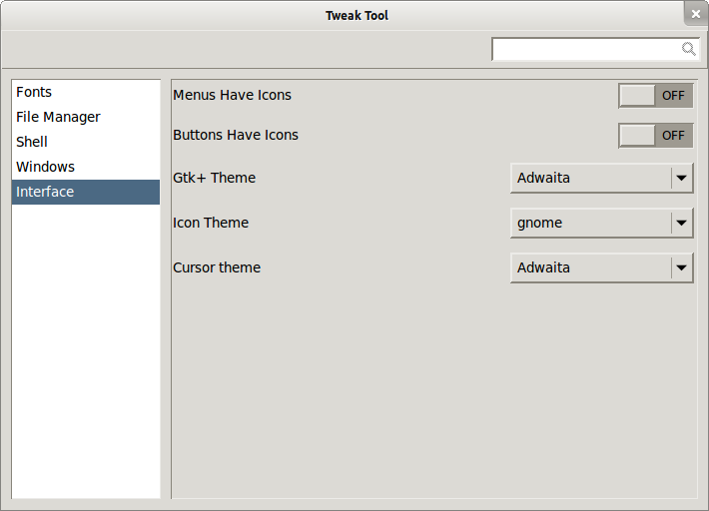Open the File Manager category
The width and height of the screenshot is (709, 511).
pos(58,117)
